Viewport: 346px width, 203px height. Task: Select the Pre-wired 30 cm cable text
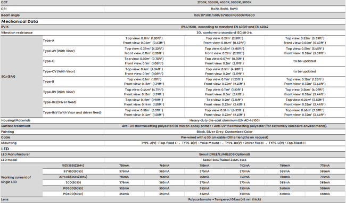pyautogui.click(x=225, y=137)
